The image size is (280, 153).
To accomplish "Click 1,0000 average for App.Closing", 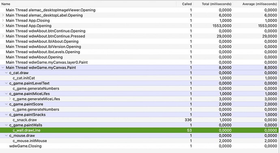I will click(271, 20).
